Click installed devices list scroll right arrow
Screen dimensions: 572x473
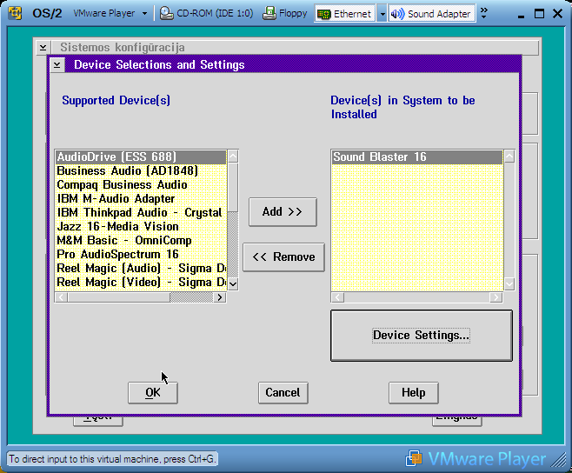[x=496, y=297]
